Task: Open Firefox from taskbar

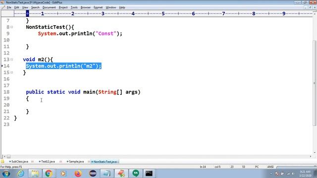Action: (78, 174)
